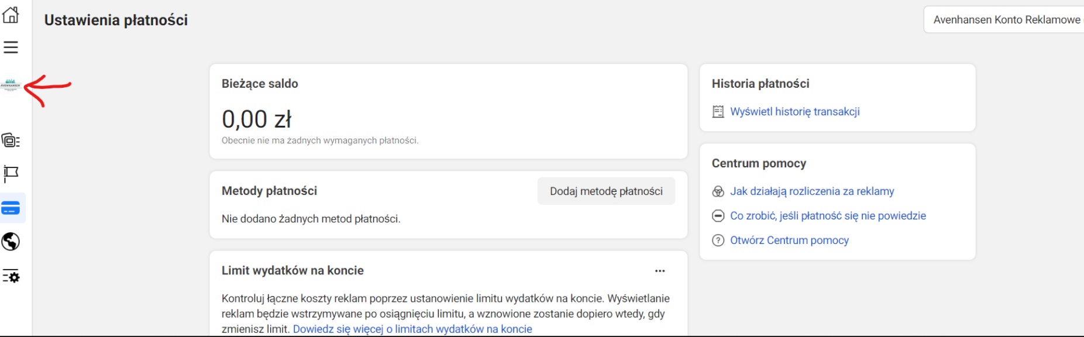Go to the home icon in sidebar

(x=11, y=15)
